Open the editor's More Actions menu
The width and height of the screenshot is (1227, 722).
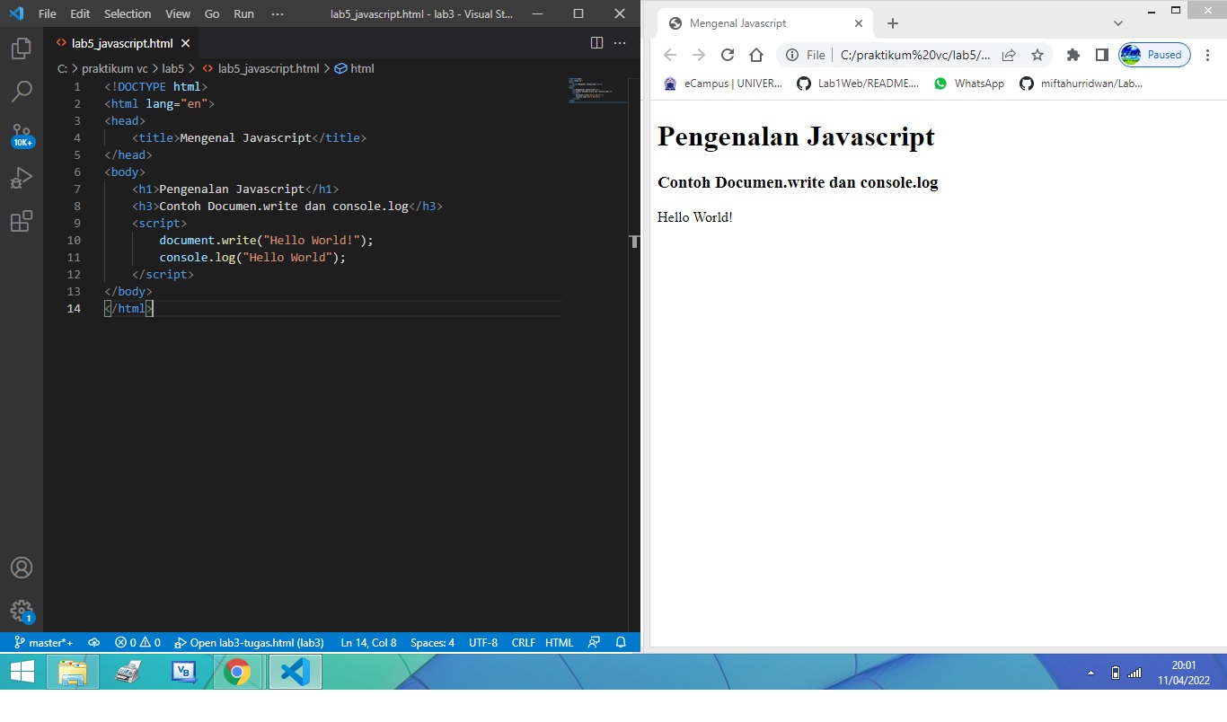point(619,42)
